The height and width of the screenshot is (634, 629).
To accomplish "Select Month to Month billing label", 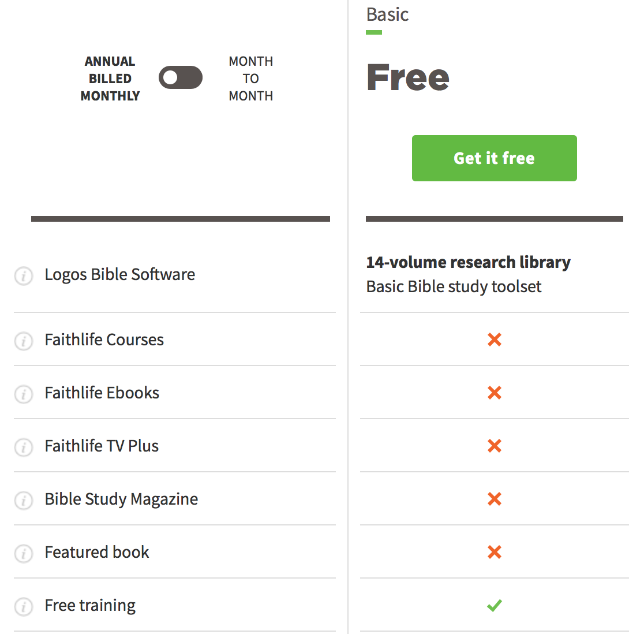I will (x=250, y=79).
